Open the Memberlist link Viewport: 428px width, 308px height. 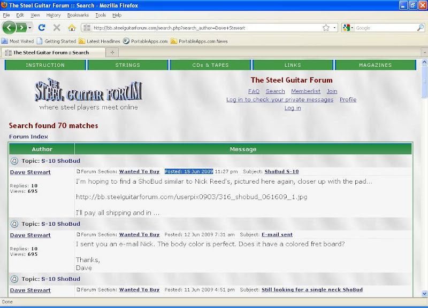[x=305, y=91]
